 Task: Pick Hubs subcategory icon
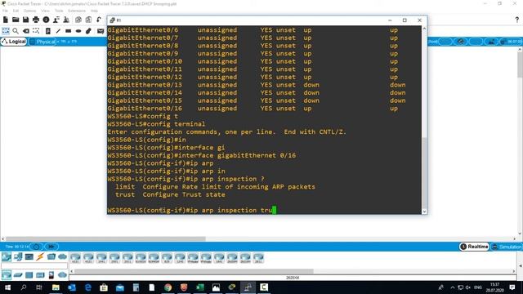click(29, 275)
